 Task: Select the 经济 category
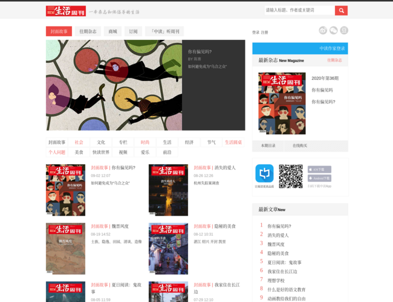pos(189,142)
